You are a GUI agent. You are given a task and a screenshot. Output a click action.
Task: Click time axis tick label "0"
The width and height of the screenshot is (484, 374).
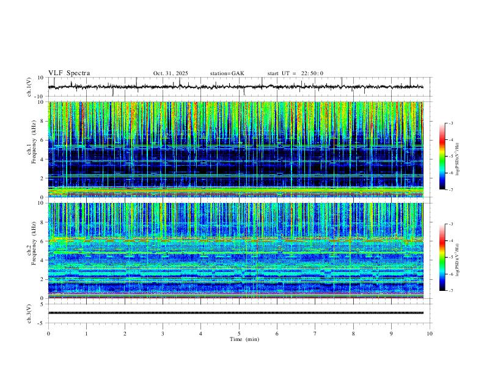point(48,334)
